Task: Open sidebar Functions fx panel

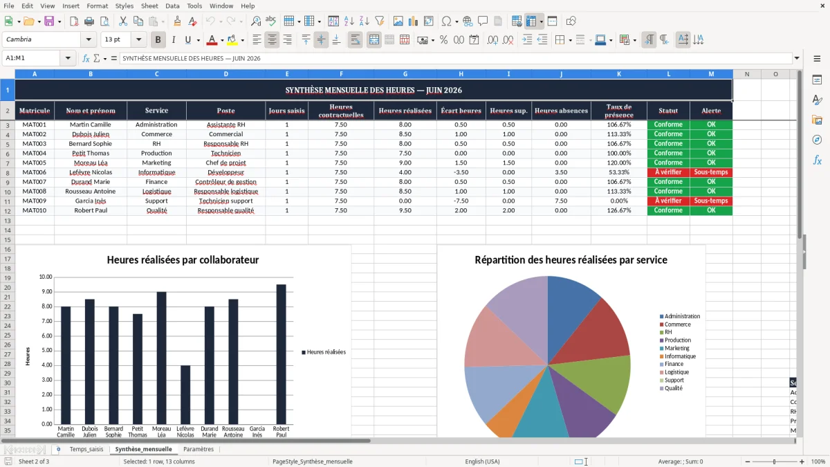Action: tap(817, 160)
